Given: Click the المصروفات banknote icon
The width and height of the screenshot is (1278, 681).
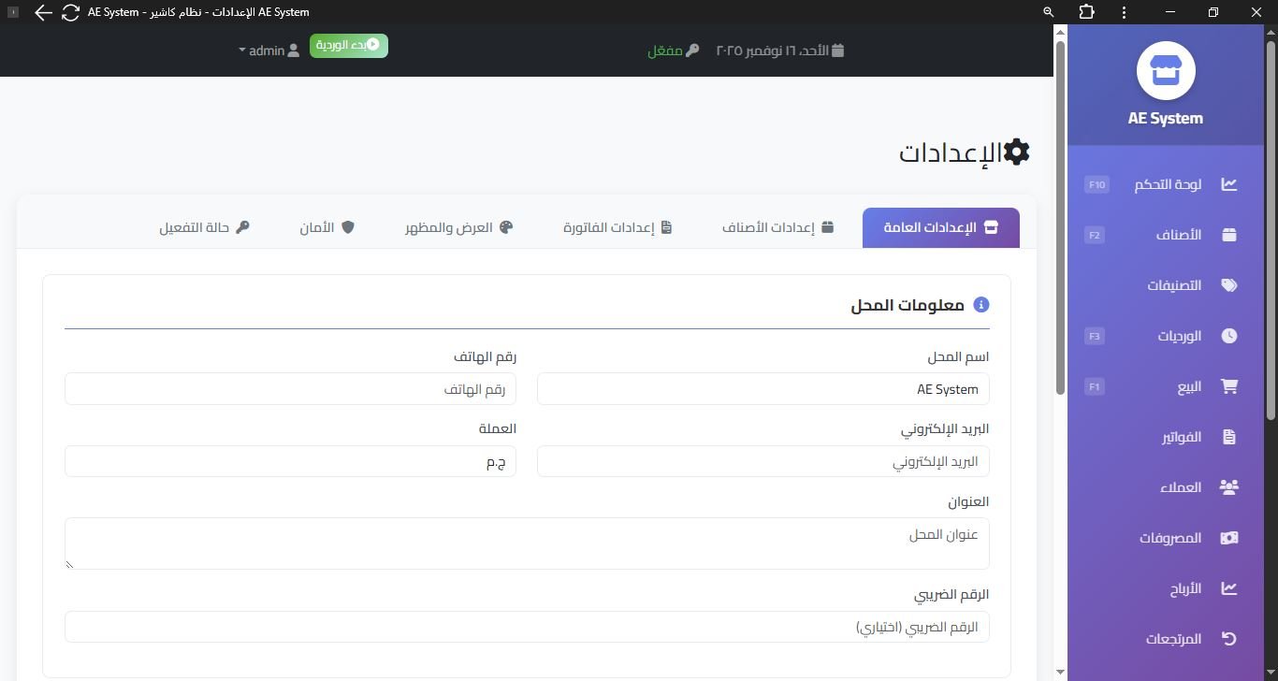Looking at the screenshot, I should point(1228,538).
